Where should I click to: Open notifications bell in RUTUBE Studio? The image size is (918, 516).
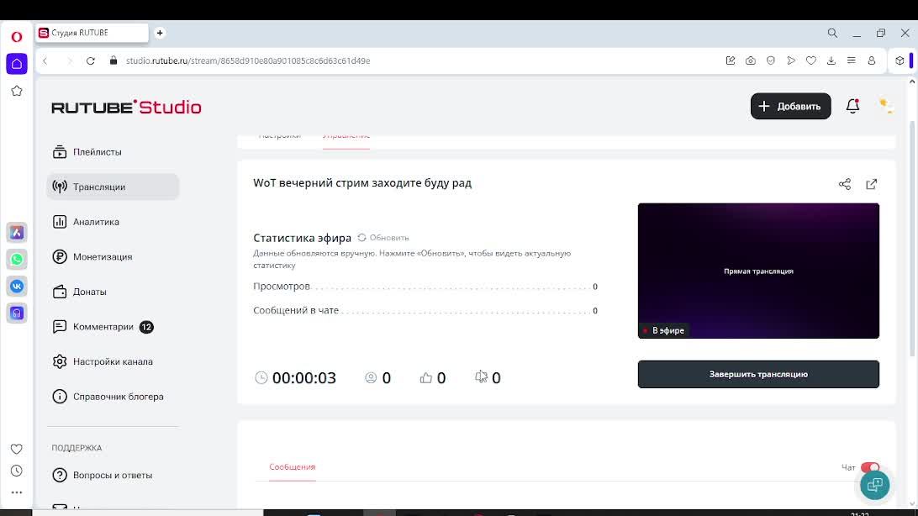click(852, 106)
